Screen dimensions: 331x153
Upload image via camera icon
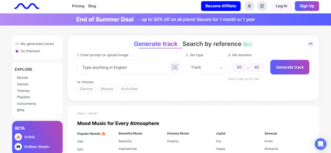[175, 67]
